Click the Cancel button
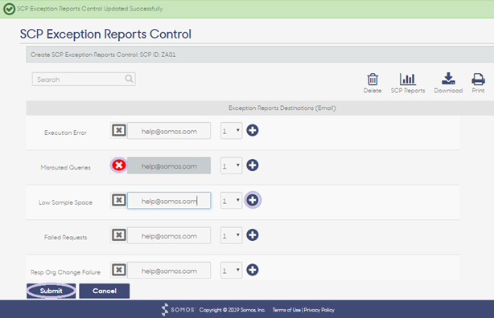The width and height of the screenshot is (494, 318). click(x=105, y=291)
